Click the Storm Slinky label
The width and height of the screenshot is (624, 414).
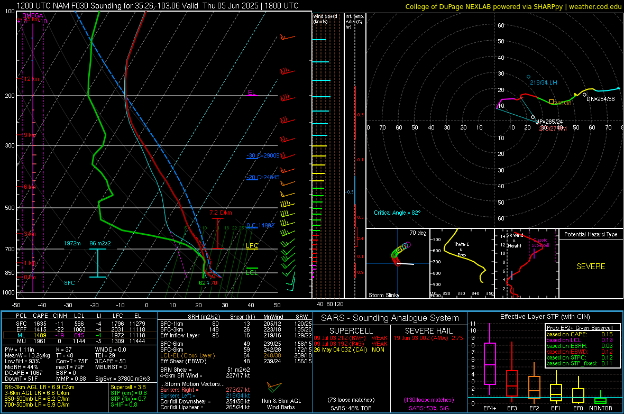(x=383, y=295)
